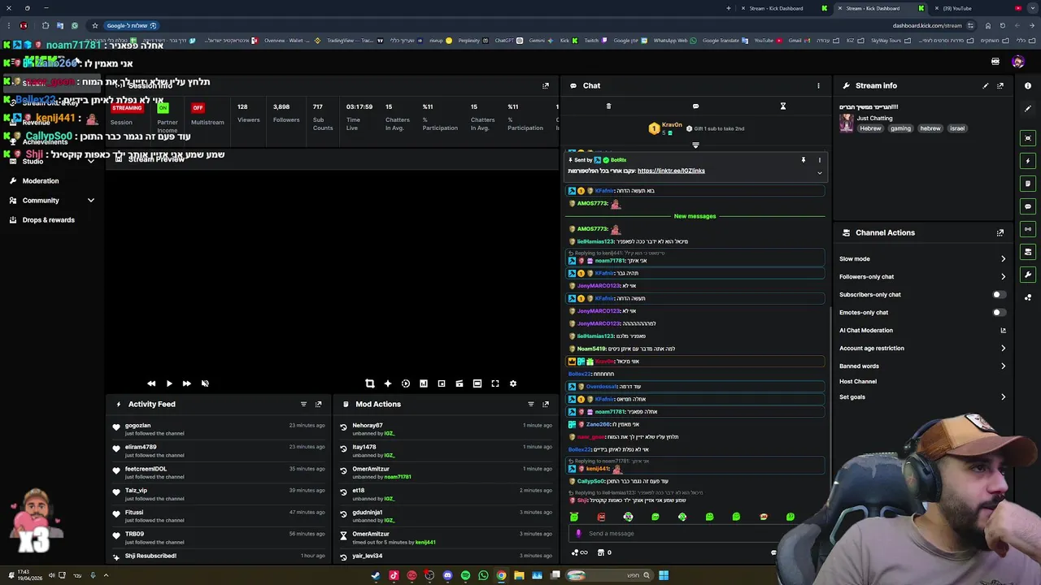Click the picture-in-picture icon under the preview
Screen dimensions: 1041x585
[442, 383]
